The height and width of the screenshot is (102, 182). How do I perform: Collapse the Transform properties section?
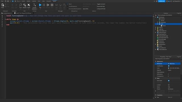[156, 95]
